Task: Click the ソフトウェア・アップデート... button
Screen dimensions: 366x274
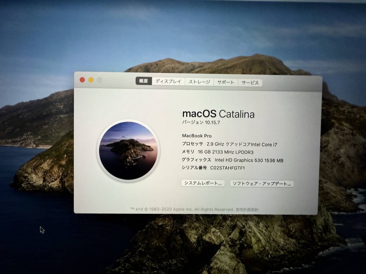Action: coord(262,184)
